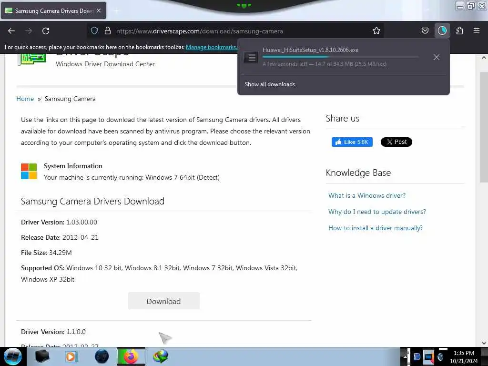
Task: Click the forward navigation arrow
Action: tap(29, 31)
